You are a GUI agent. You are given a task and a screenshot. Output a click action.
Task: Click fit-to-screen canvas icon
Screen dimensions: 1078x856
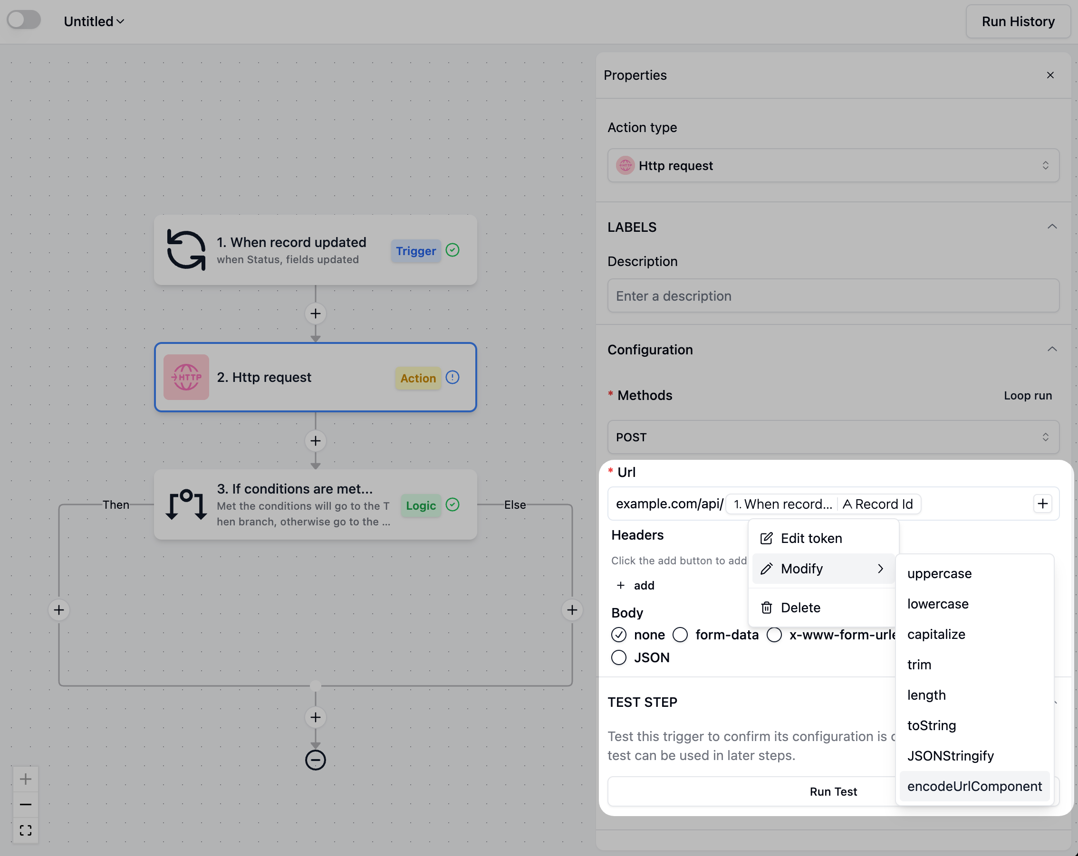[26, 830]
